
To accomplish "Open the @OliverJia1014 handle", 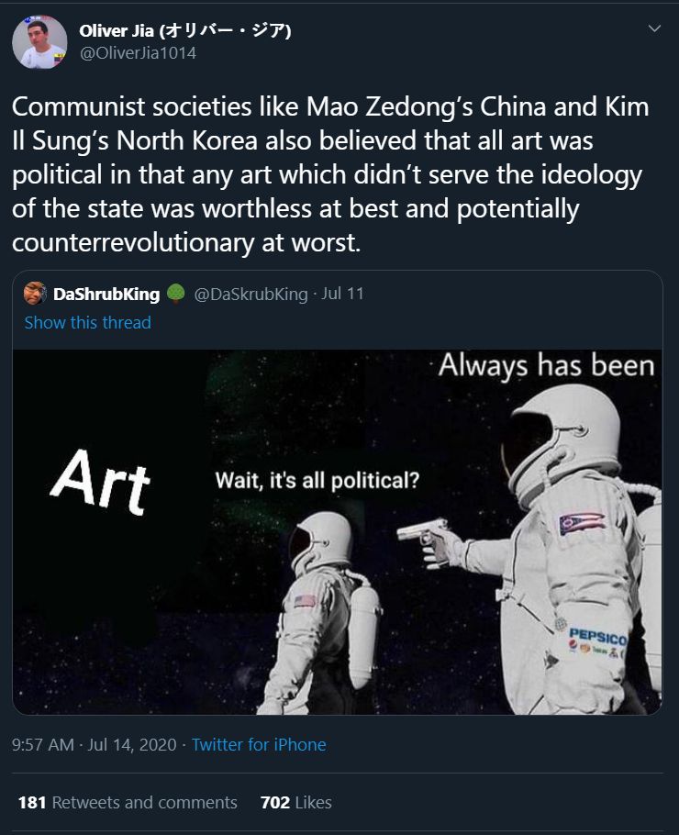I will (138, 53).
